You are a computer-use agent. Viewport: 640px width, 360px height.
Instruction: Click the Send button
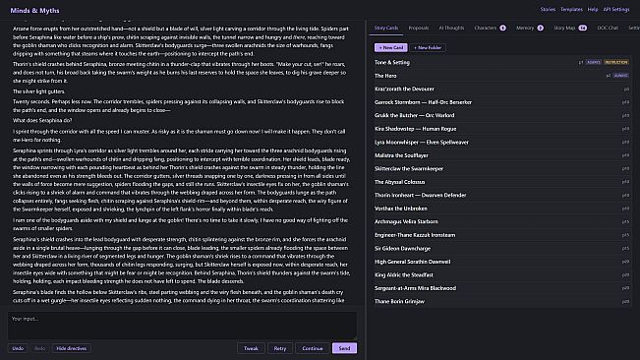[344, 348]
